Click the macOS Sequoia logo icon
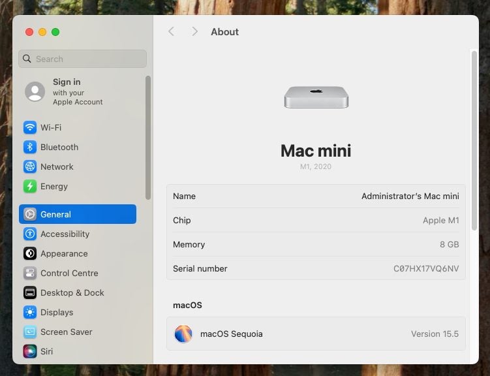This screenshot has width=490, height=376. coord(183,334)
